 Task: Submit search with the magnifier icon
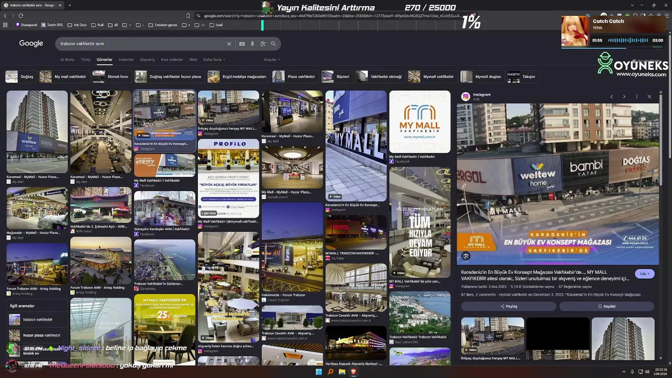pos(274,44)
